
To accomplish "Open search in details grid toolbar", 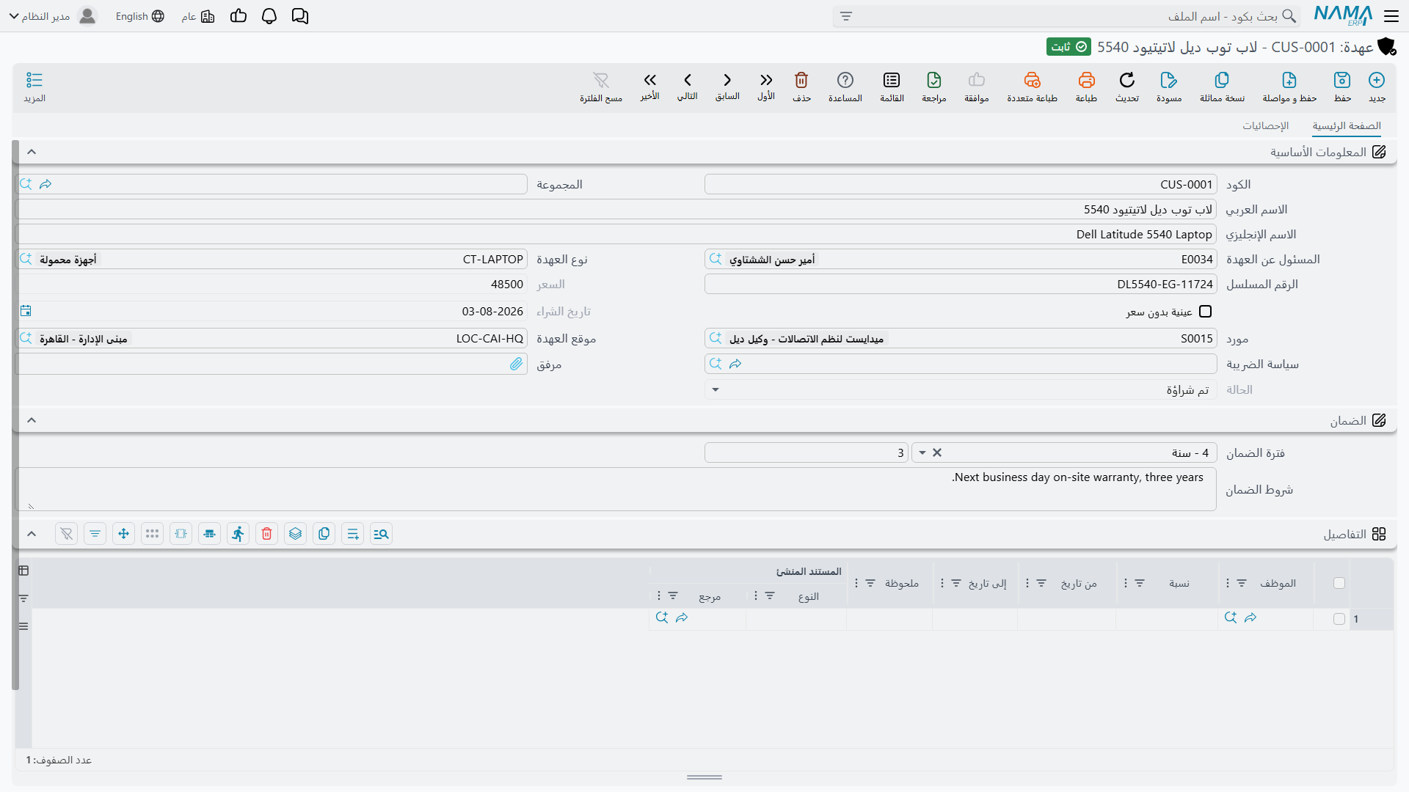I will point(382,534).
